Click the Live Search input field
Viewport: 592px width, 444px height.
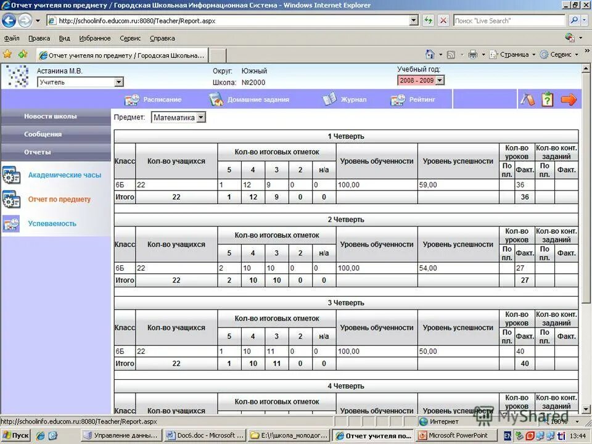click(x=509, y=21)
